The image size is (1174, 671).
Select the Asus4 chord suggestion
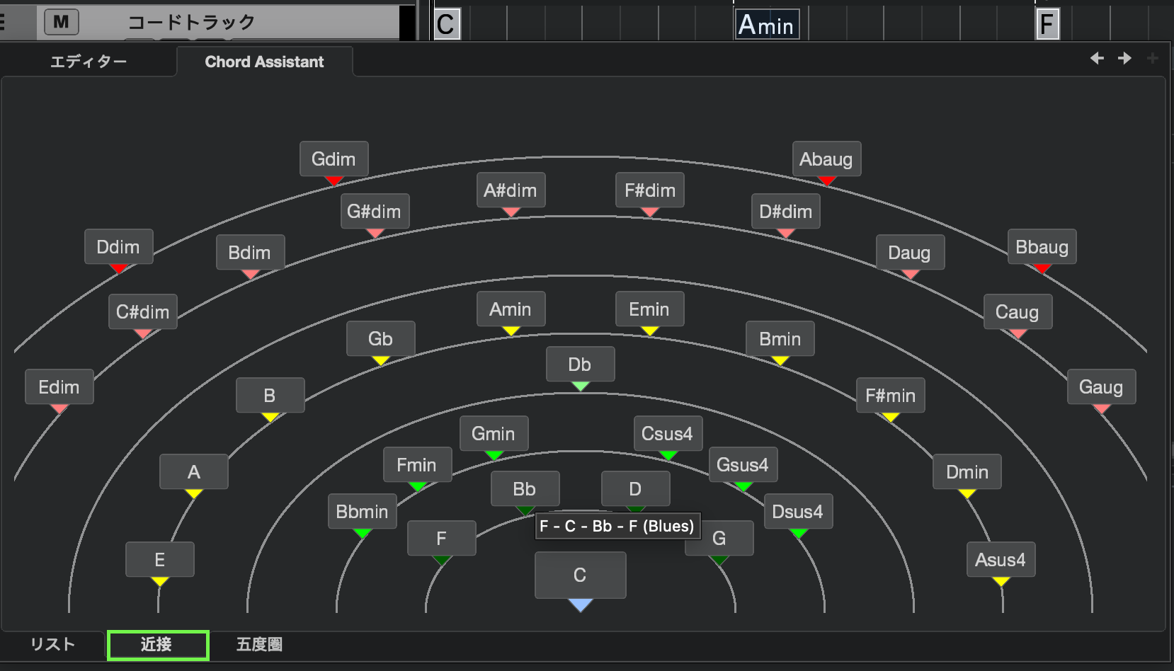(1001, 560)
